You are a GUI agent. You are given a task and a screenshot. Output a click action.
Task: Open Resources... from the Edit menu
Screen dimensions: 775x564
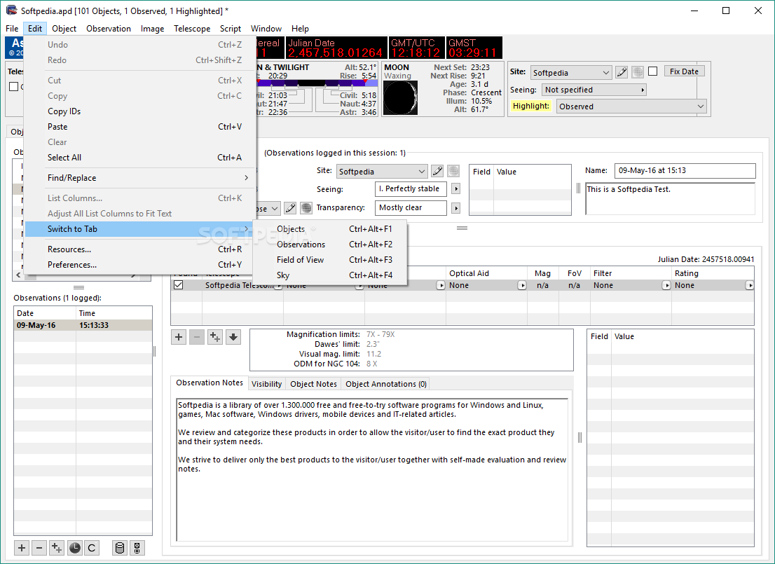pyautogui.click(x=140, y=249)
